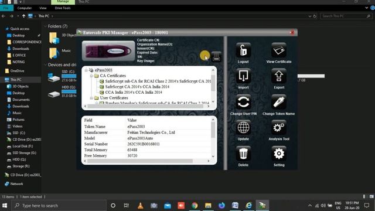Open the Music folder in Explorer
The image size is (375, 211).
tap(60, 53)
